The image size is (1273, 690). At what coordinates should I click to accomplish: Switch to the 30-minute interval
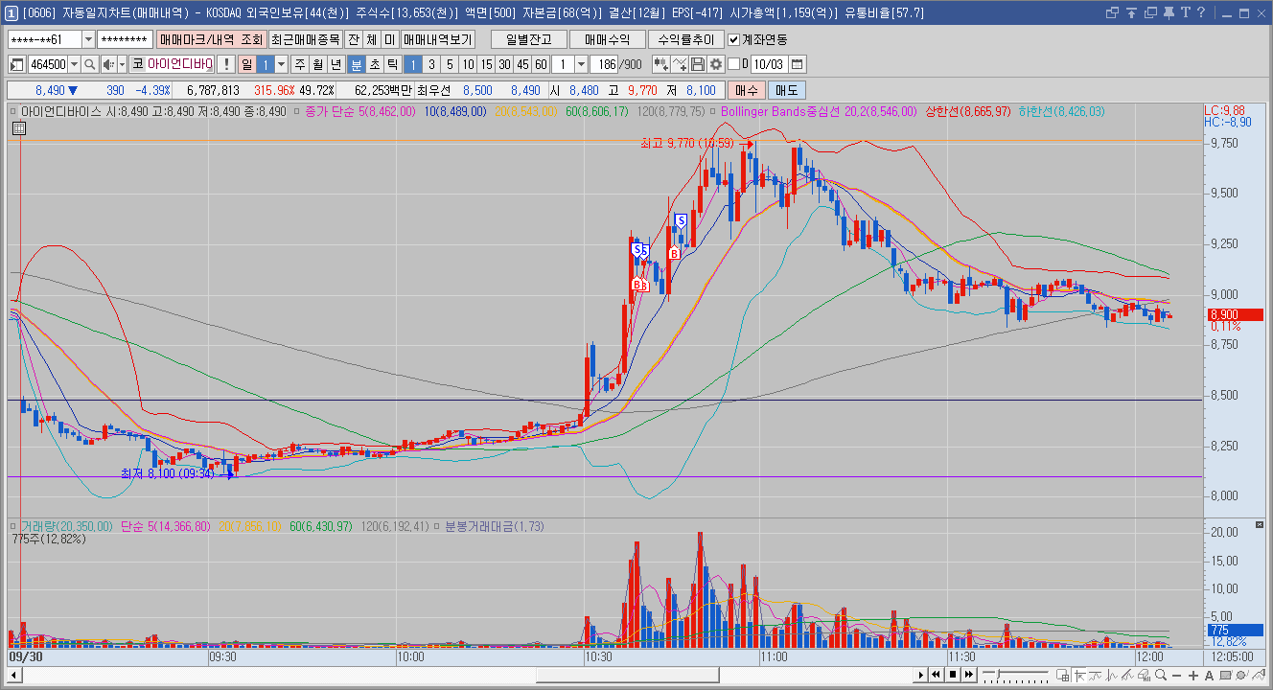504,64
